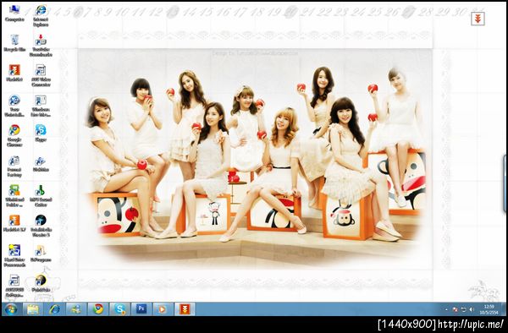Image resolution: width=508 pixels, height=333 pixels.
Task: Open the Windows Start menu
Action: click(x=11, y=309)
